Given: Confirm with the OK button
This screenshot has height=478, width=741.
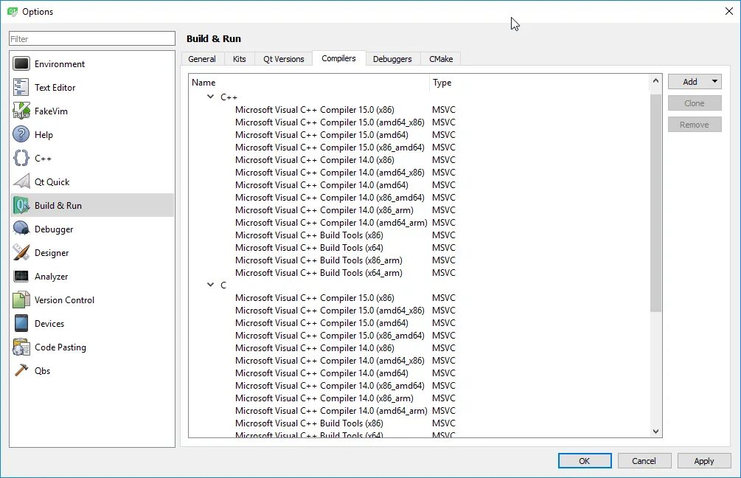Looking at the screenshot, I should (x=585, y=460).
